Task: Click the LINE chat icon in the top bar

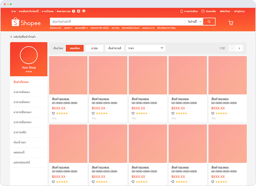Action: (84, 11)
